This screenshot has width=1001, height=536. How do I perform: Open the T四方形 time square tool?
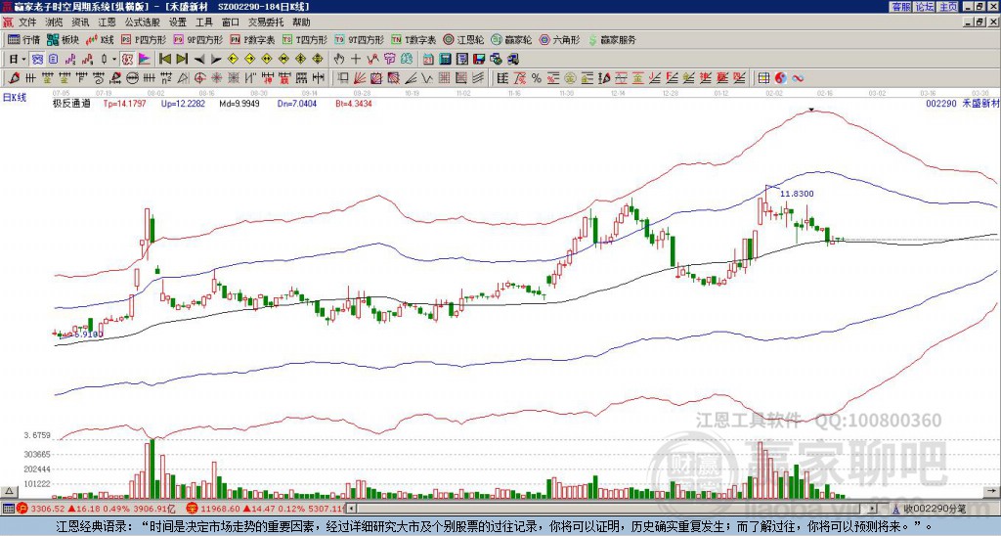tap(305, 39)
